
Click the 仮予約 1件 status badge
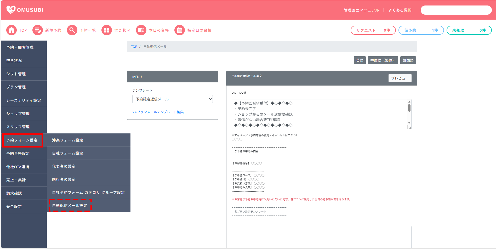tap(421, 30)
